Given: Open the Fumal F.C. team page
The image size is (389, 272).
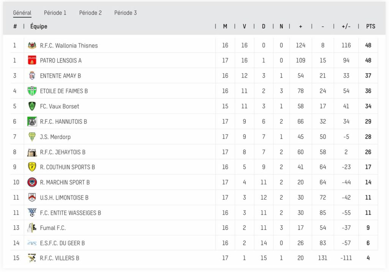Looking at the screenshot, I should pos(53,228).
